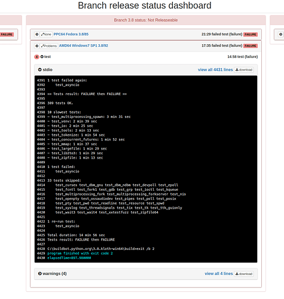Click the red FAILURE badge on PPC64 Fedora

[x=251, y=34]
